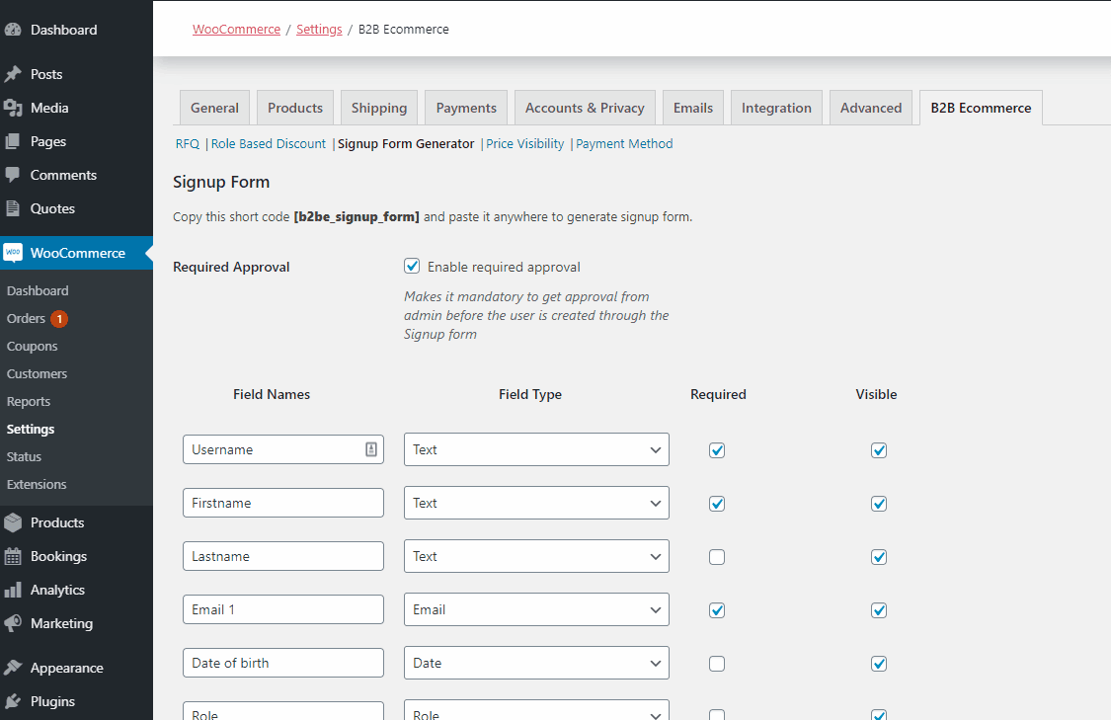
Task: Open Field Type dropdown for Date of birth
Action: click(x=536, y=663)
